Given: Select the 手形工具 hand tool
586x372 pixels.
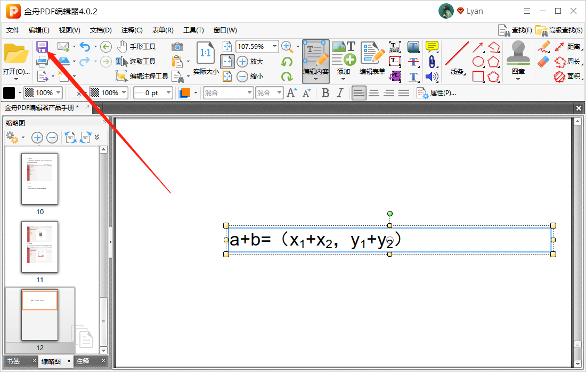Looking at the screenshot, I should (136, 47).
